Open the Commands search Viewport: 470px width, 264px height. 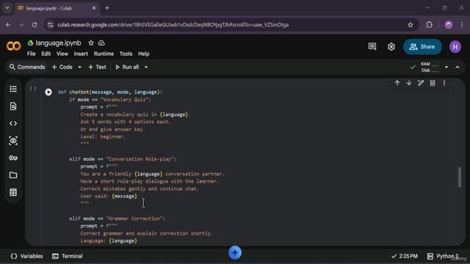(27, 67)
